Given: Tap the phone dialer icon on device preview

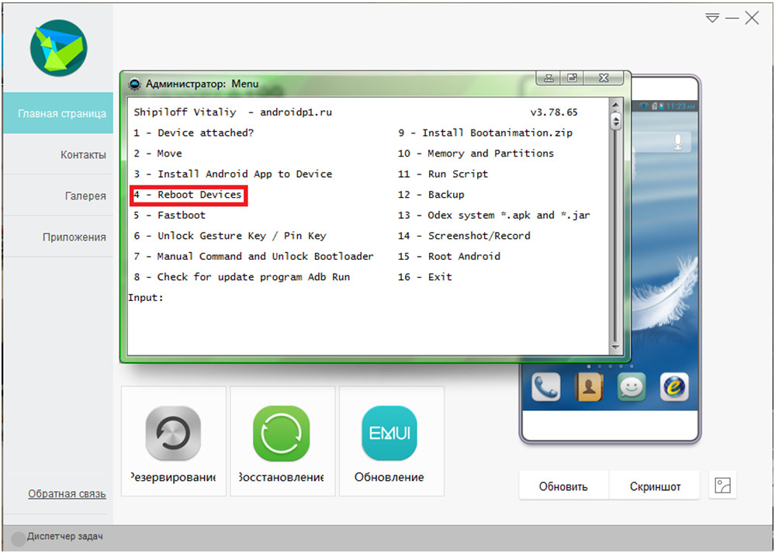Looking at the screenshot, I should pyautogui.click(x=546, y=386).
